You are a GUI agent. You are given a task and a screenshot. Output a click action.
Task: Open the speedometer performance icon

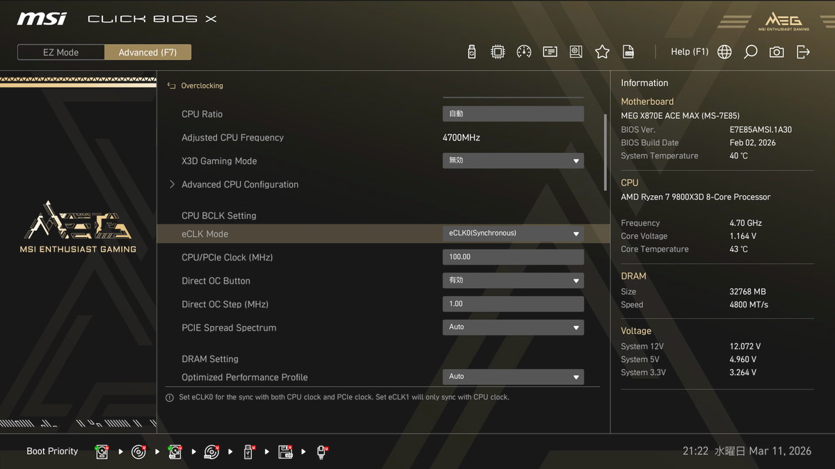(524, 52)
